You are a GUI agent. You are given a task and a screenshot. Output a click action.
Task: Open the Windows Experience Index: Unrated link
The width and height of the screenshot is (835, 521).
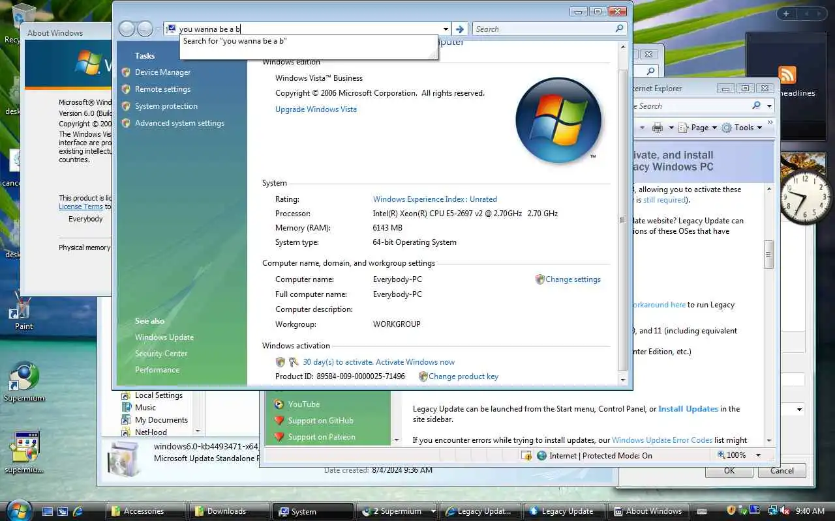[435, 199]
